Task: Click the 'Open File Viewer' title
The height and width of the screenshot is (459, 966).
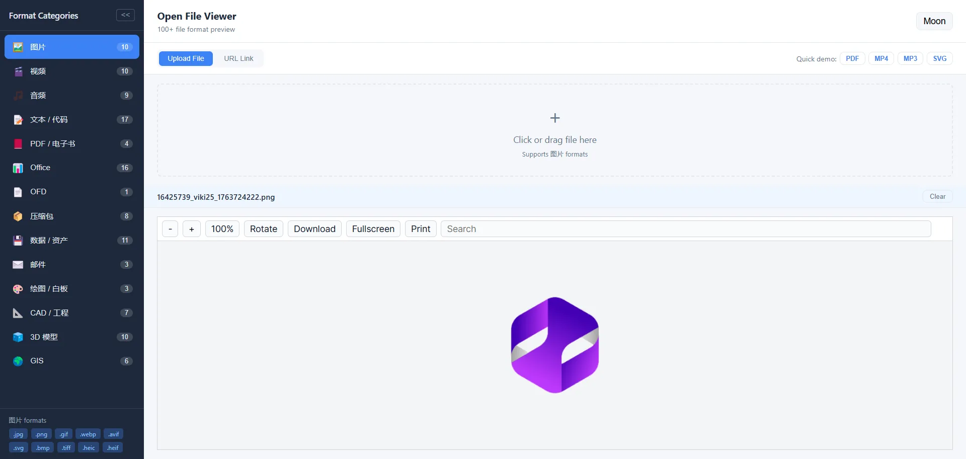Action: (x=197, y=16)
